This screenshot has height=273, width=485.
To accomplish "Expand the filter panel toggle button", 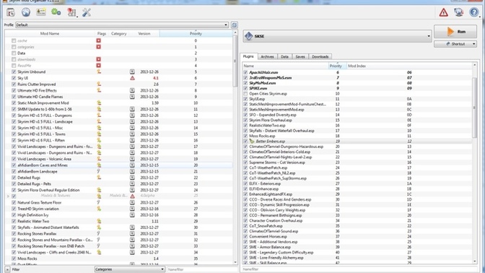I will (7, 269).
